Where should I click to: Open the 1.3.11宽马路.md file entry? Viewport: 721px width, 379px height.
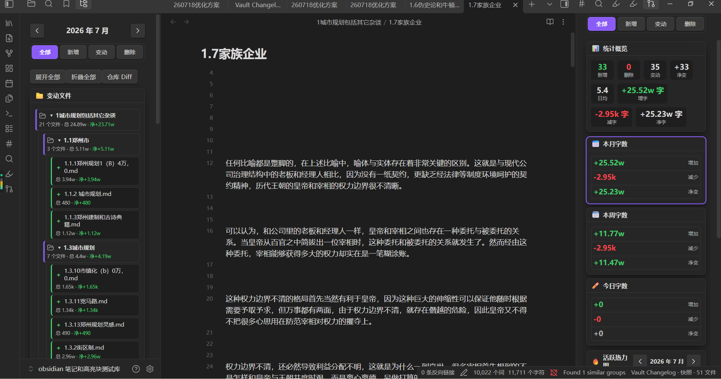point(95,305)
